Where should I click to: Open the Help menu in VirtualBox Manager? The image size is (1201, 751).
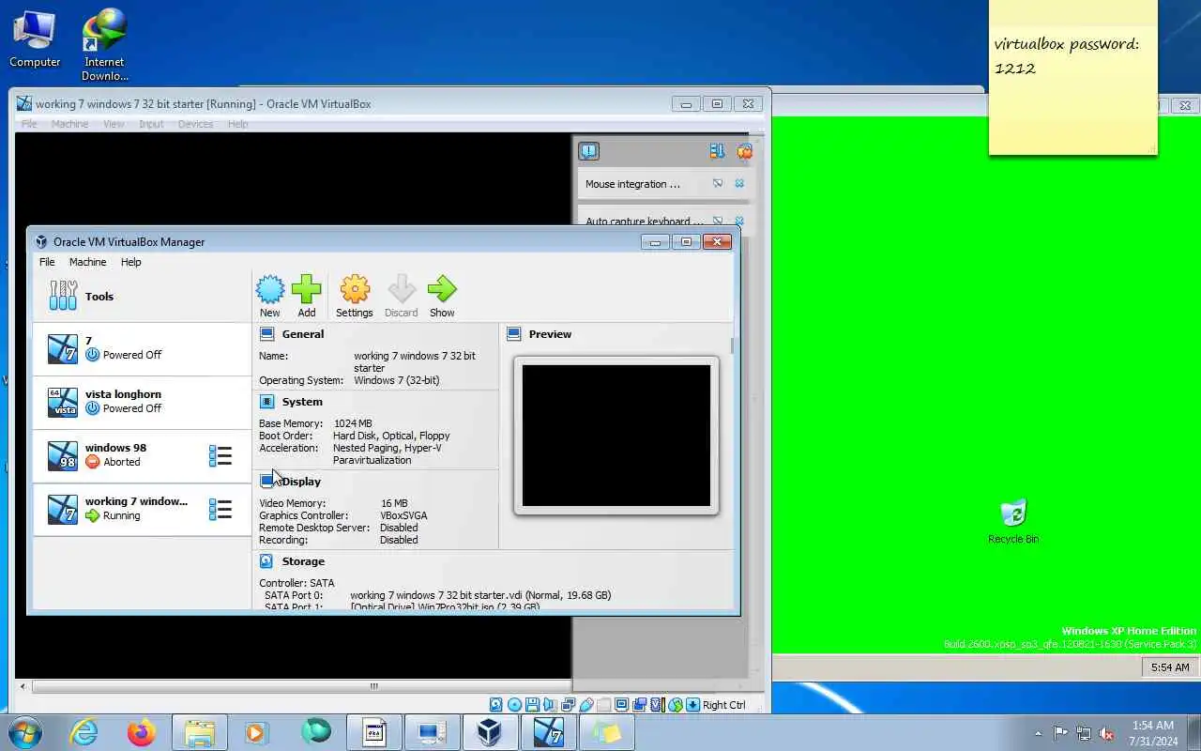(x=131, y=262)
